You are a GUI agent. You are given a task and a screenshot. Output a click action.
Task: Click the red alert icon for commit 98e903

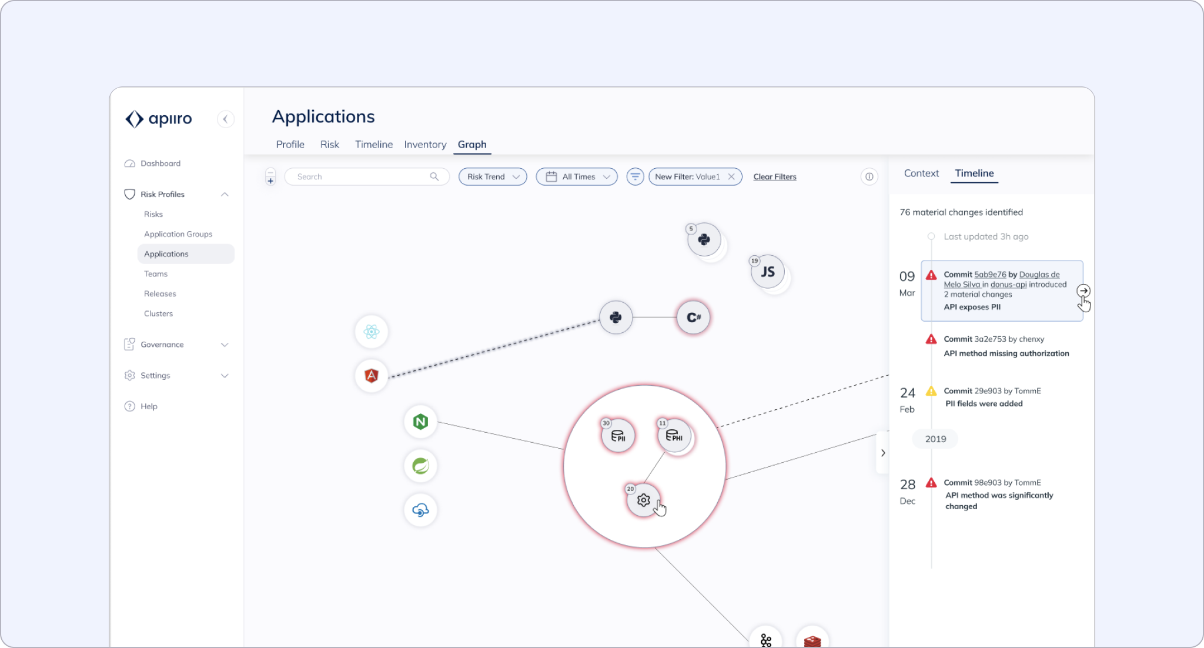pyautogui.click(x=931, y=483)
